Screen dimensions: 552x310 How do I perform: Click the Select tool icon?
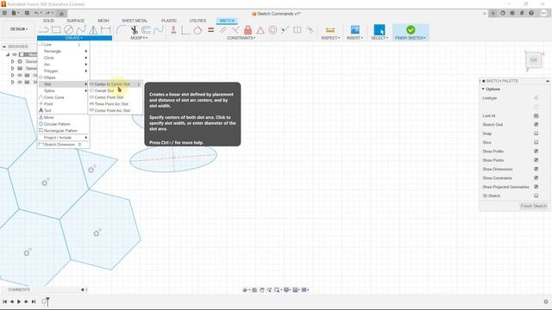coord(379,30)
